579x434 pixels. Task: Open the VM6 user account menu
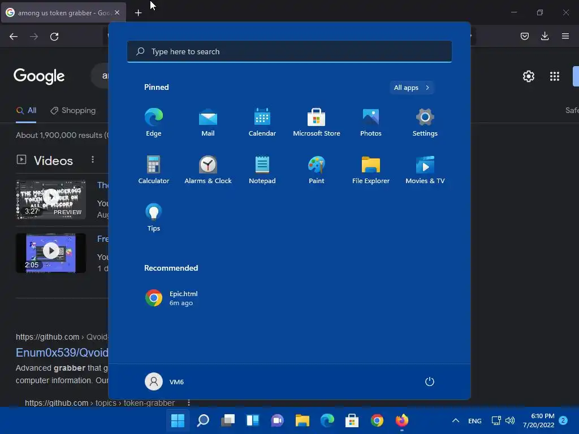[165, 381]
